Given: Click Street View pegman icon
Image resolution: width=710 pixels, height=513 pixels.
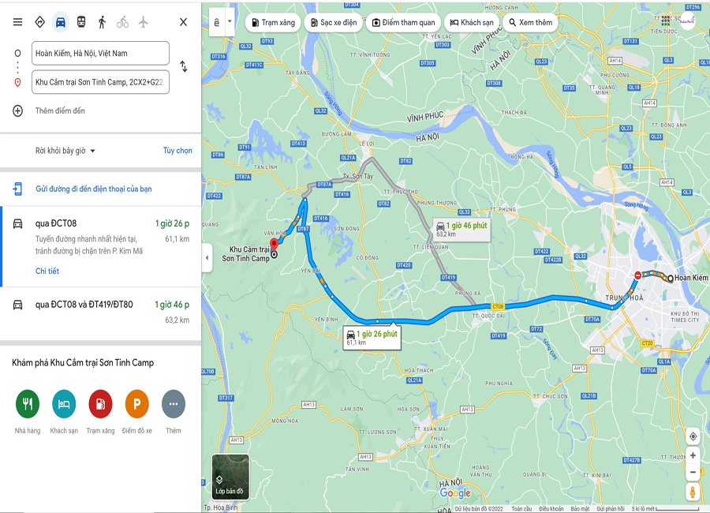Looking at the screenshot, I should pos(693,492).
